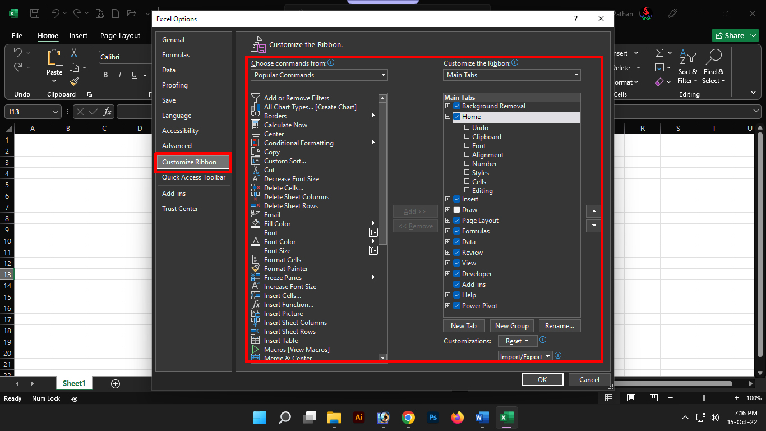Click the Move Up arrow button
Screen dimensions: 766x431
(x=593, y=212)
